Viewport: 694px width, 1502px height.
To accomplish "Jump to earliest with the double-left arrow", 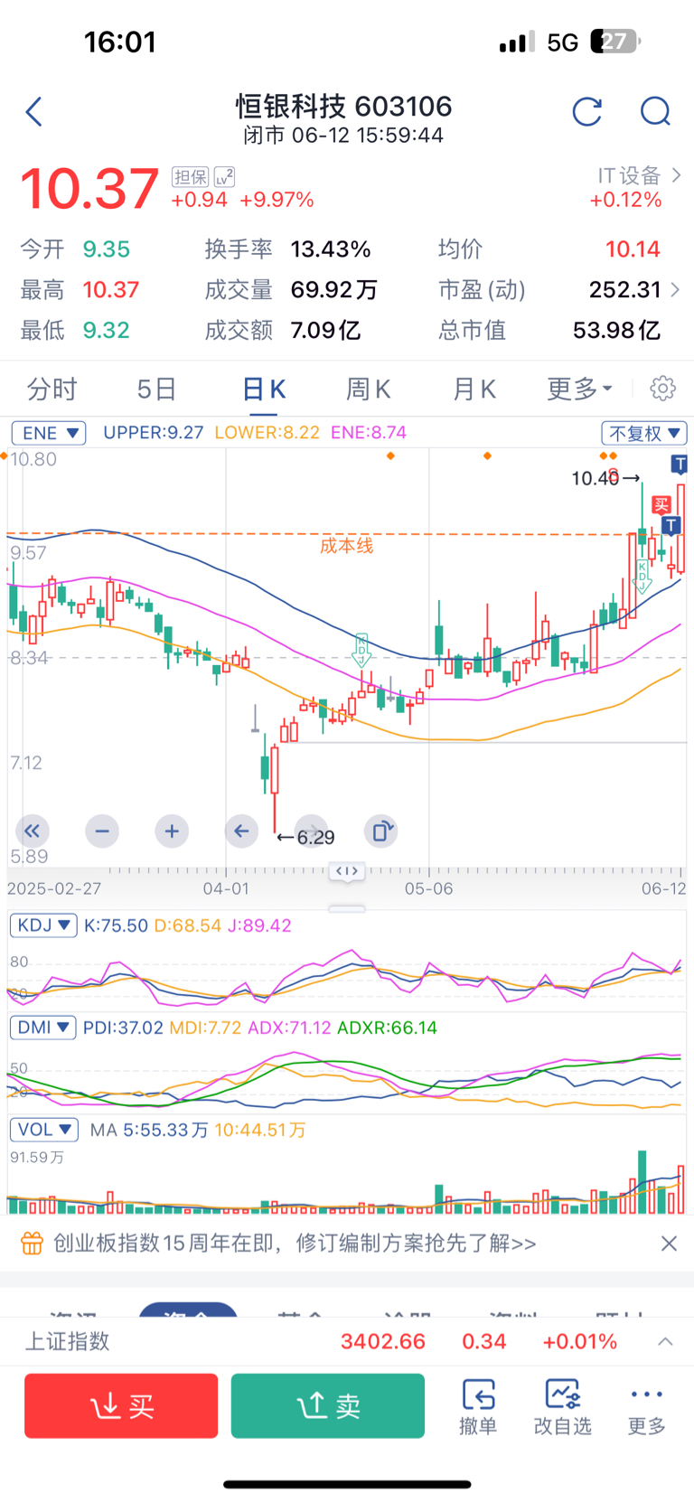I will (32, 831).
